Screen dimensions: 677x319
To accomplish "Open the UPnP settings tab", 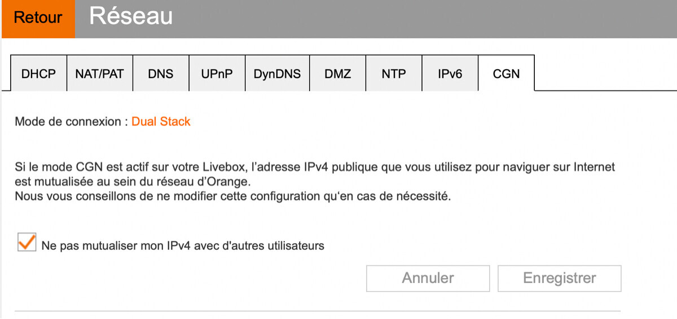I will tap(217, 74).
